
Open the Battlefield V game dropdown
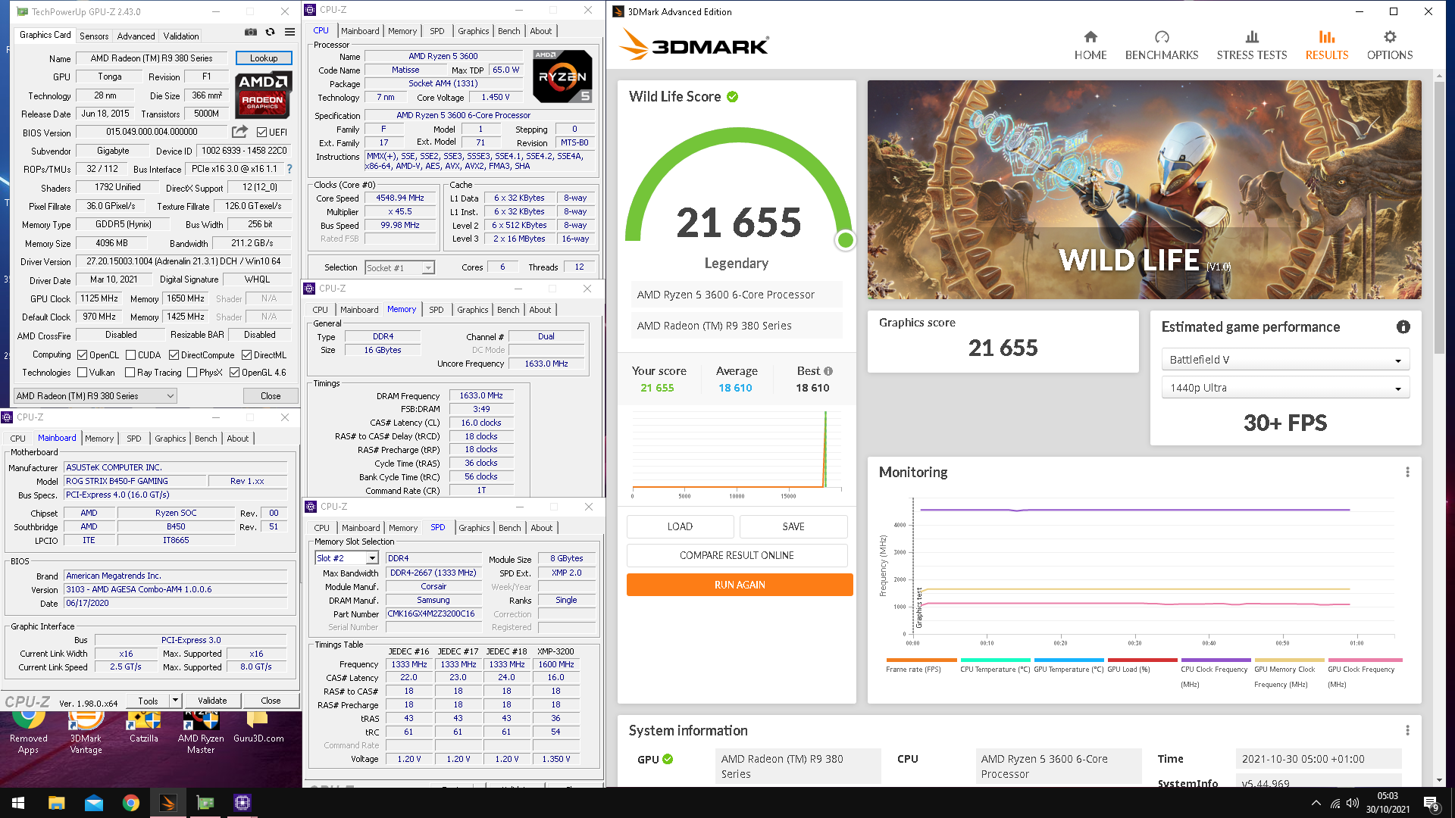1285,360
